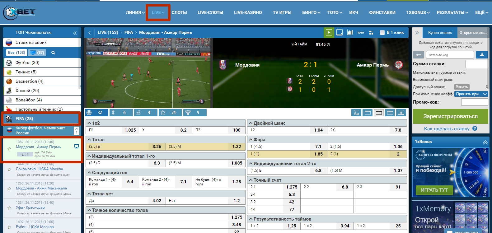Switch to the 'Купон ставок' tab

click(440, 33)
